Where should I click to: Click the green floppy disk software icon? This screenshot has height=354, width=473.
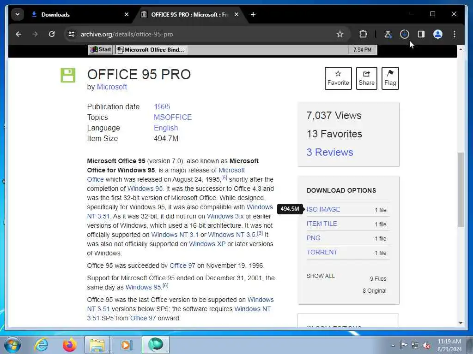[x=68, y=75]
